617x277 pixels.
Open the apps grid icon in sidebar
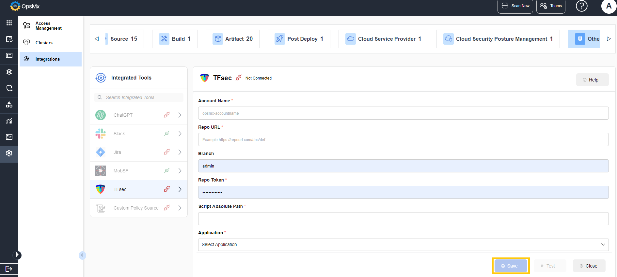[9, 23]
